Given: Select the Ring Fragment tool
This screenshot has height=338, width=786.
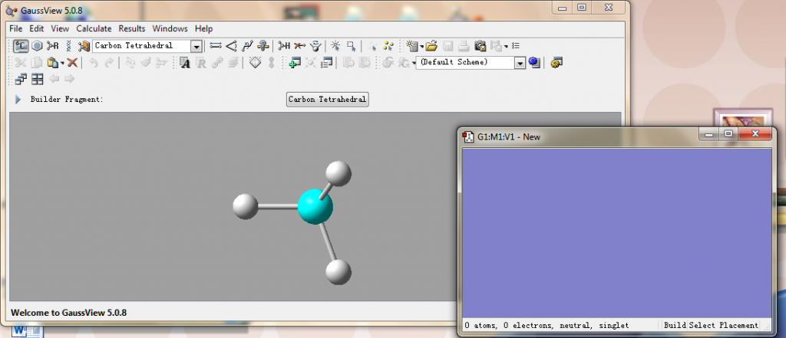Looking at the screenshot, I should (x=37, y=46).
